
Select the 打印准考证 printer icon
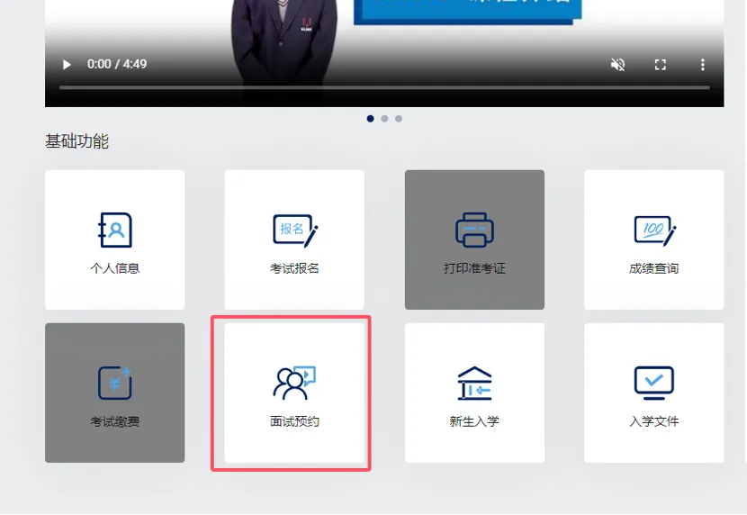[474, 230]
